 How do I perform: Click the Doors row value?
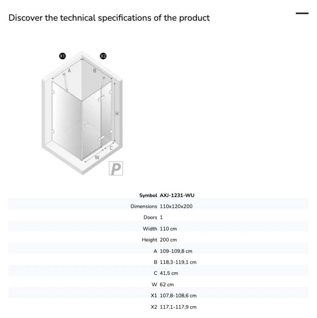click(161, 218)
